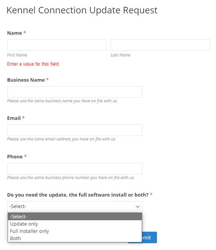Select the Phone number input field
The image size is (216, 250).
click(75, 169)
